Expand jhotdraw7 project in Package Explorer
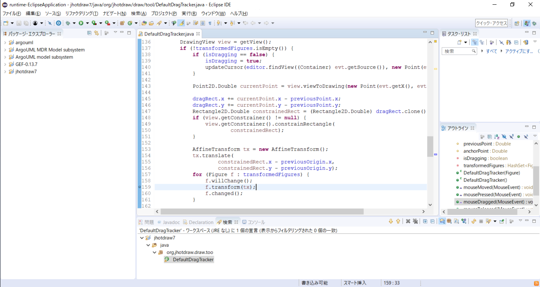540x287 pixels. click(x=5, y=71)
